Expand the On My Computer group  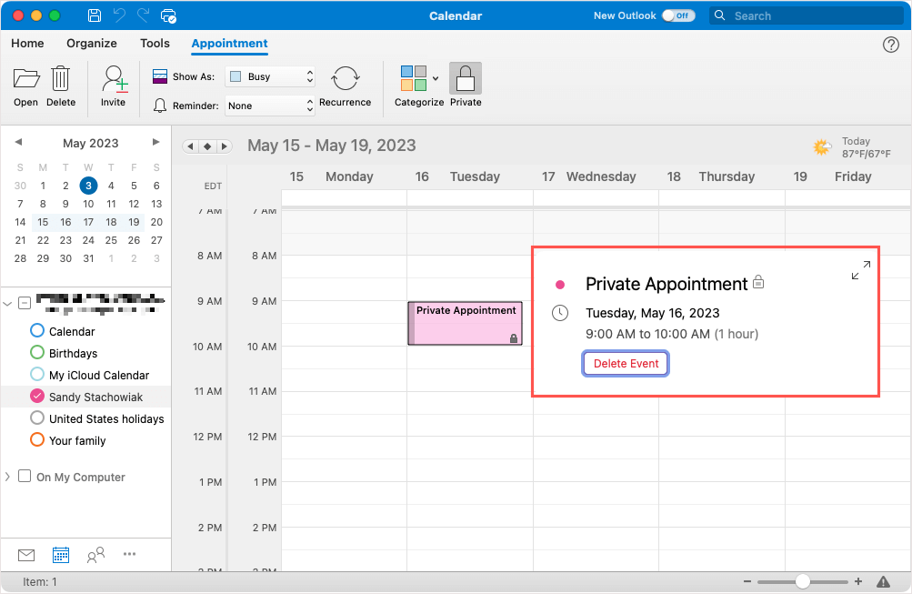(x=8, y=477)
